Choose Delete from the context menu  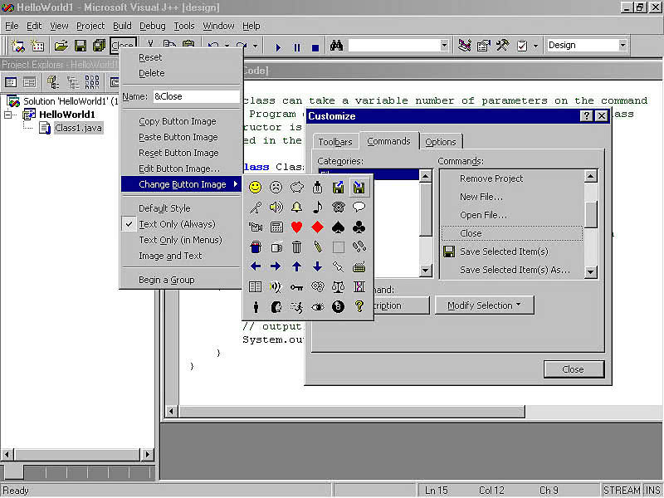pyautogui.click(x=181, y=73)
